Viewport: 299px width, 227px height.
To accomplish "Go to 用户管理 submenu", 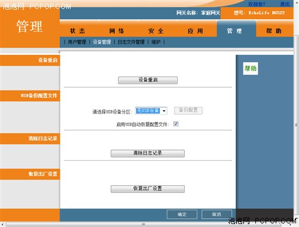I will 77,42.
